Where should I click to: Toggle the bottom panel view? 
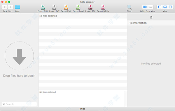point(165,7)
